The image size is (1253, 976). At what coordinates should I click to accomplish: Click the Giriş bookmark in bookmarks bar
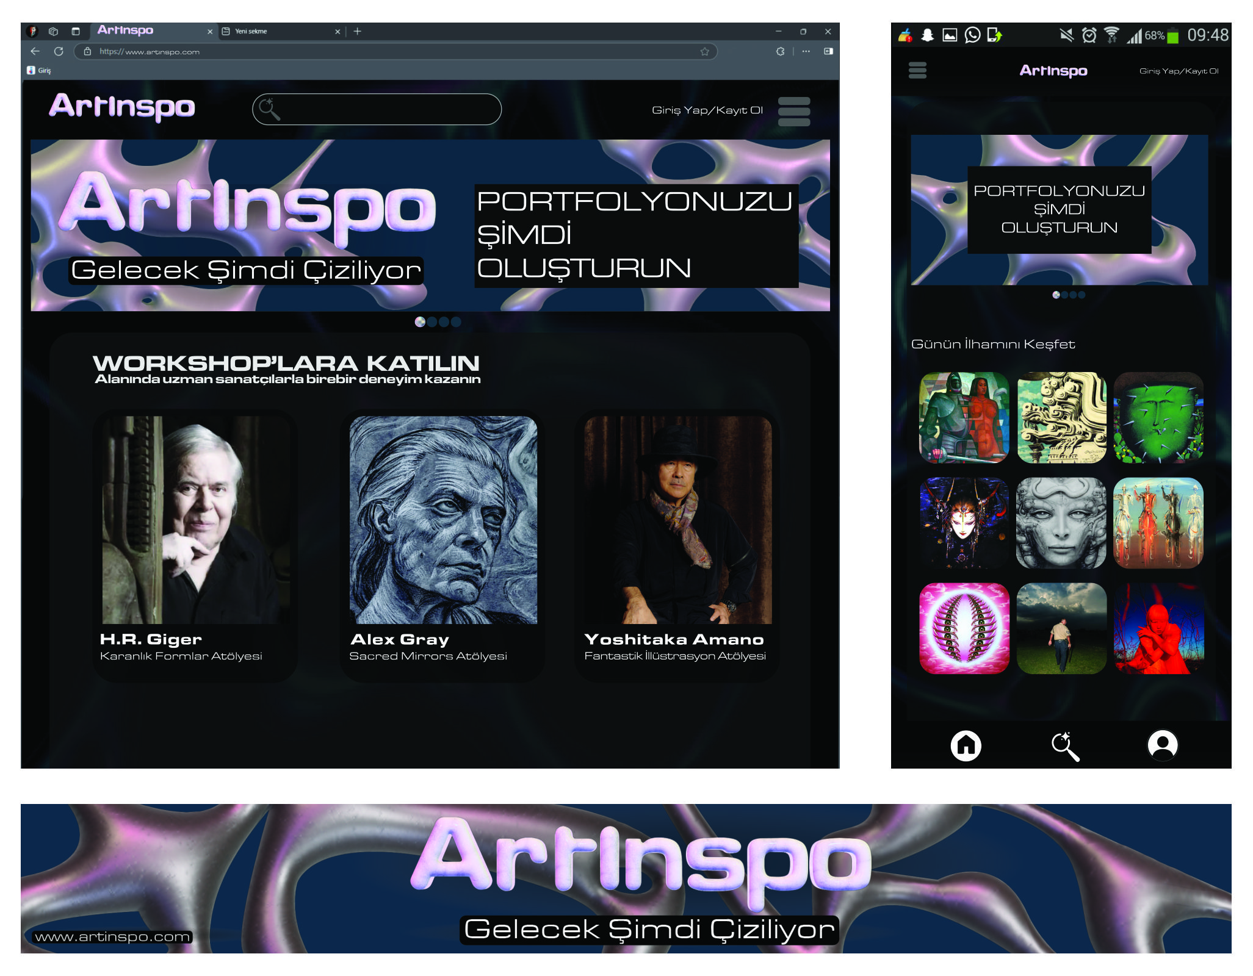tap(40, 71)
